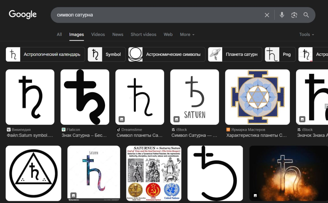Image resolution: width=328 pixels, height=203 pixels.
Task: Switch to the Videos tab
Action: (x=98, y=34)
